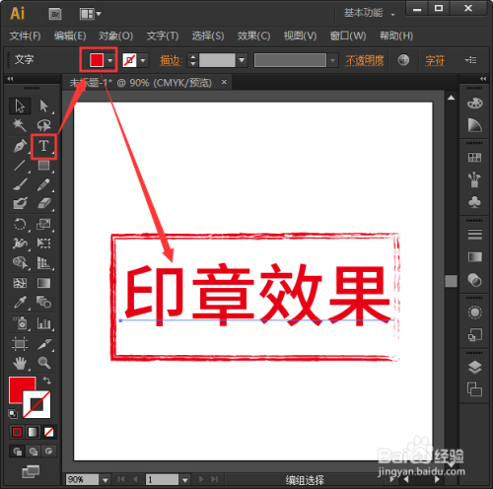Screen dimensions: 493x489
Task: Reset to default fill and stroke
Action: click(x=13, y=414)
